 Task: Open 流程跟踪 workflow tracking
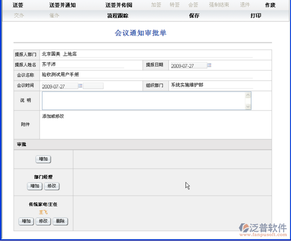click(118, 16)
